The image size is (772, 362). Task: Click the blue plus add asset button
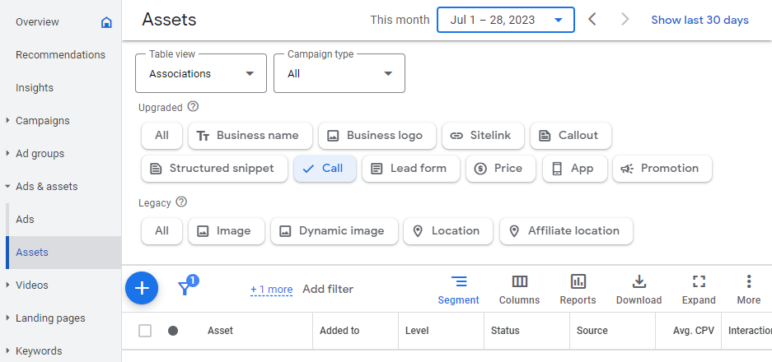coord(142,288)
